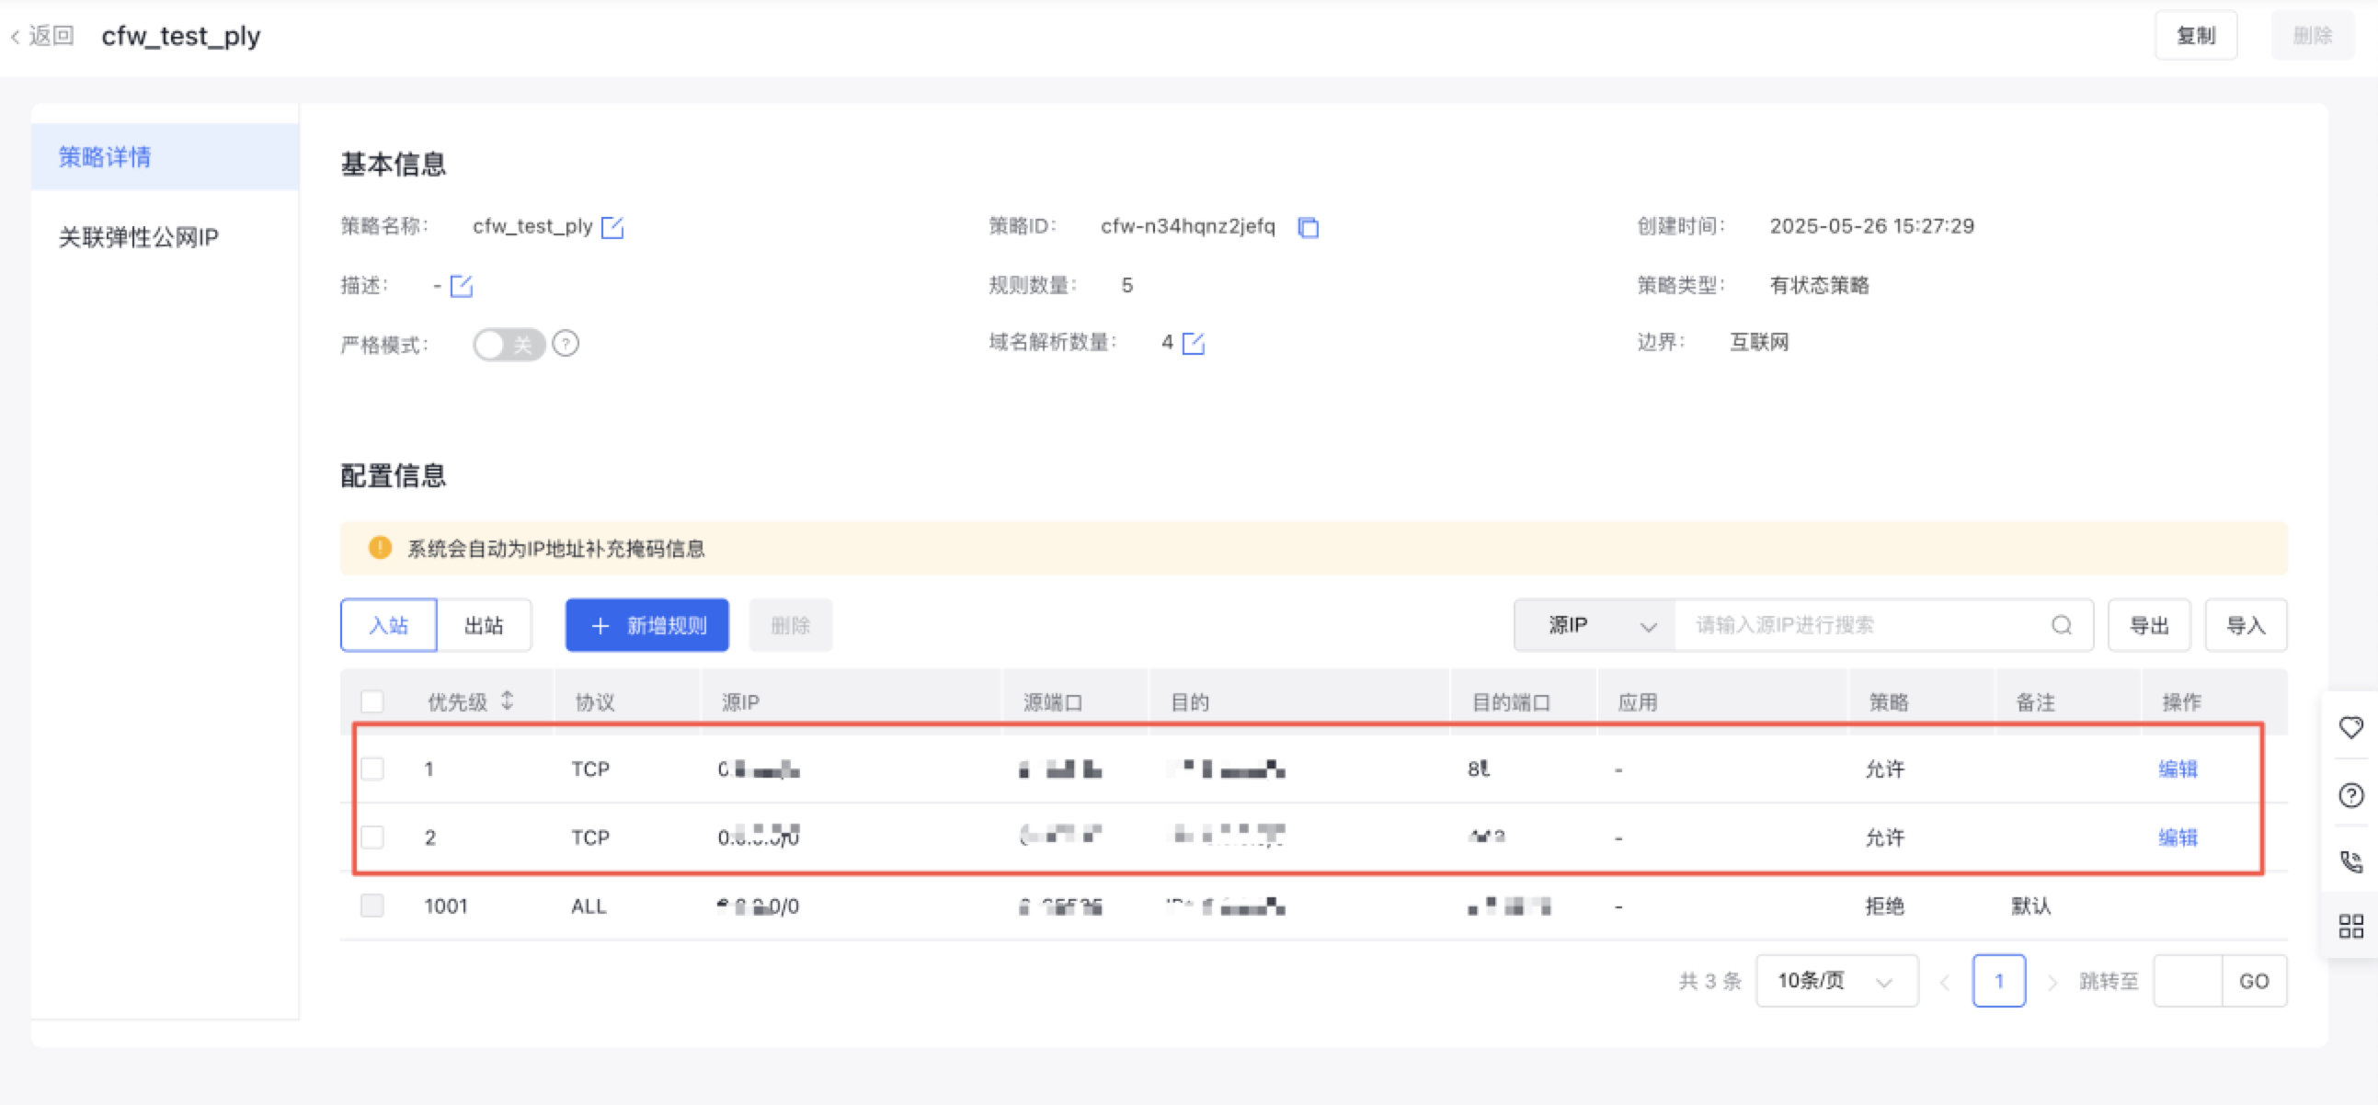Click the 默认 remark in the 1001 row
This screenshot has width=2378, height=1105.
point(2031,906)
